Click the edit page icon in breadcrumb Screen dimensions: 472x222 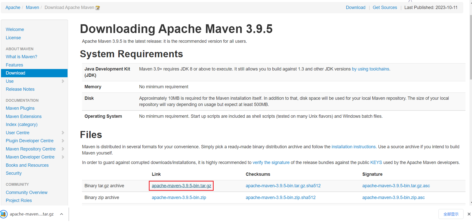click(x=98, y=8)
